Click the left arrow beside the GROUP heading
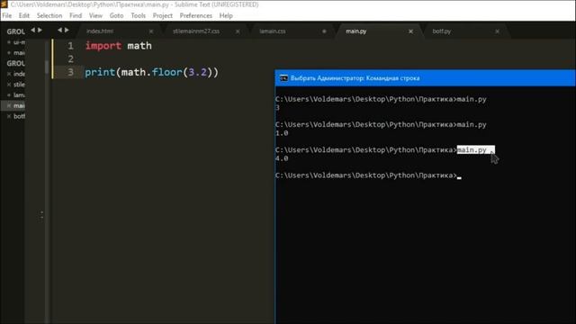The height and width of the screenshot is (324, 576). [33, 30]
